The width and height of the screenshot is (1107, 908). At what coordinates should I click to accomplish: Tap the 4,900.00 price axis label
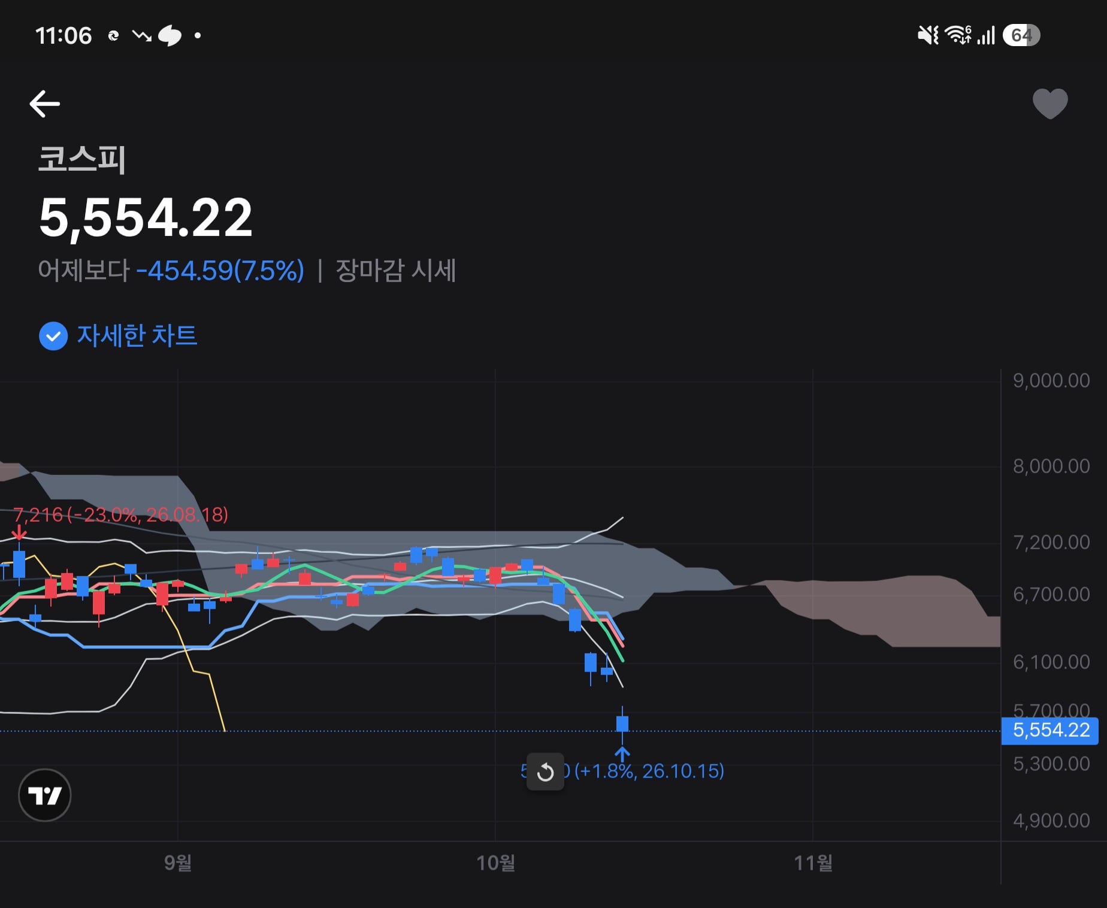(1051, 821)
